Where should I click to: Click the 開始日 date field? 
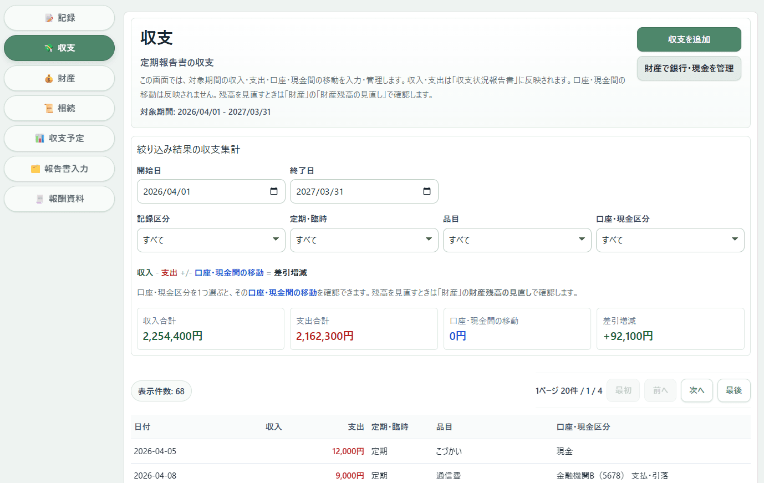coord(211,191)
